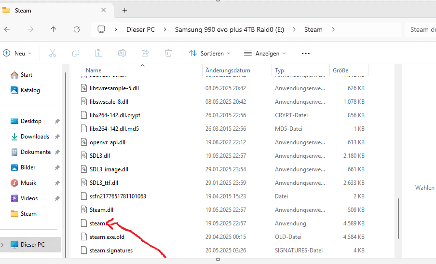Viewport: 436px width, 264px height.
Task: Click the Rename icon in toolbar
Action: (x=122, y=53)
